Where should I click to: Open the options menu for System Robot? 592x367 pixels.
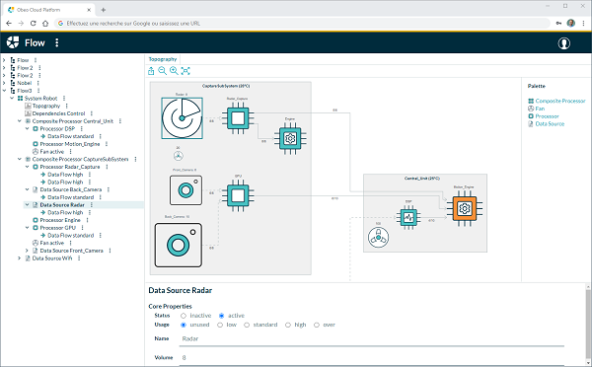[x=64, y=99]
